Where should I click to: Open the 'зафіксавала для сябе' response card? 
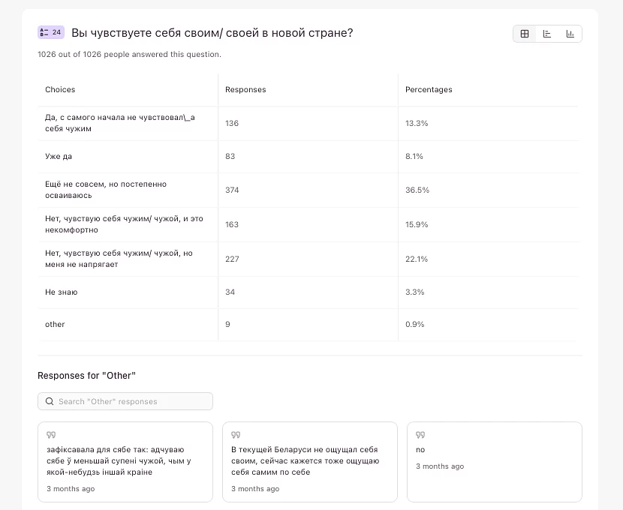[125, 461]
